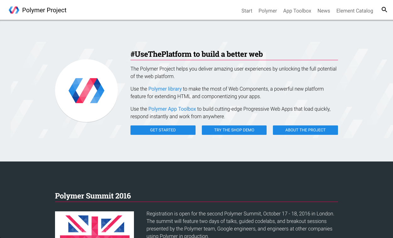Open the Polymer App Toolbox text link

(x=172, y=109)
